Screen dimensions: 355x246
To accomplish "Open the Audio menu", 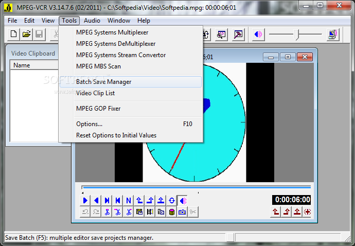I will pyautogui.click(x=92, y=21).
